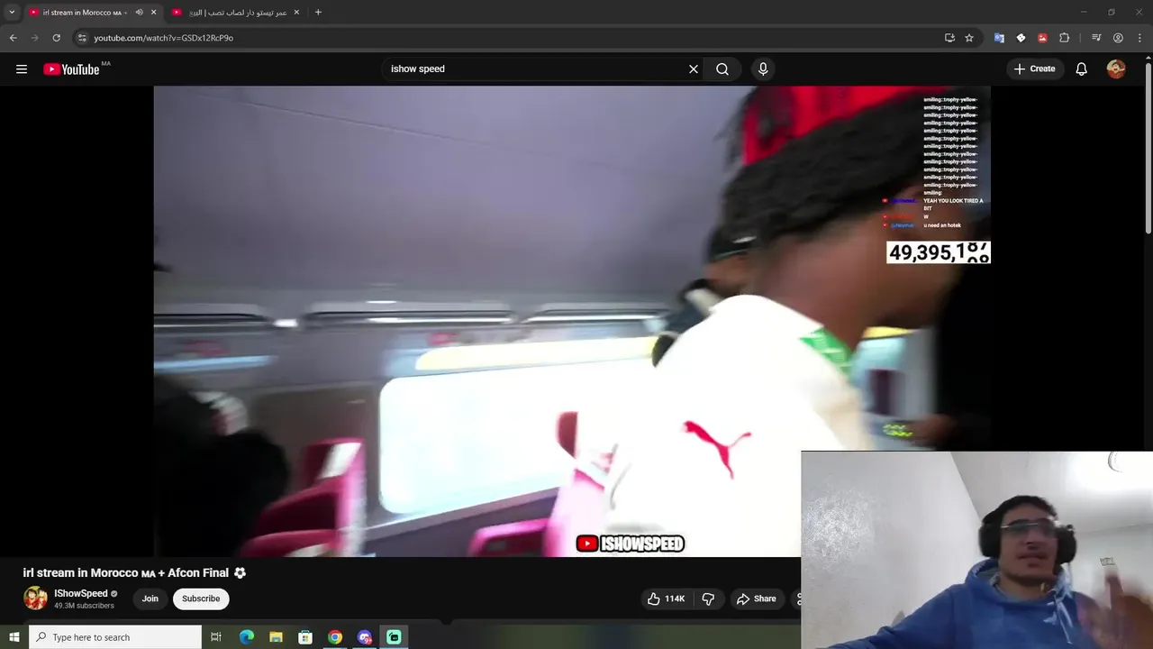This screenshot has width=1153, height=649.
Task: Close the 'irl stream in Morocco' tab
Action: [x=153, y=13]
